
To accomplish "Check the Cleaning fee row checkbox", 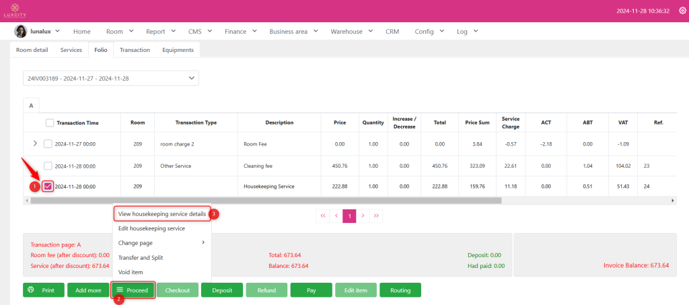I will pyautogui.click(x=48, y=166).
